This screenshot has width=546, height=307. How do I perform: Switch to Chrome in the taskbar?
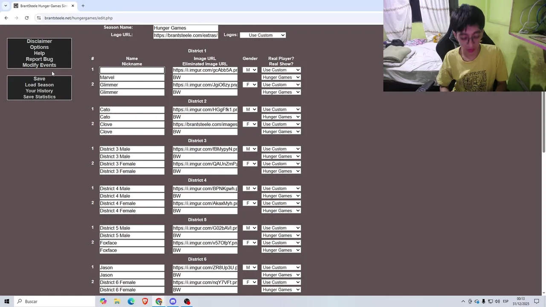point(159,301)
